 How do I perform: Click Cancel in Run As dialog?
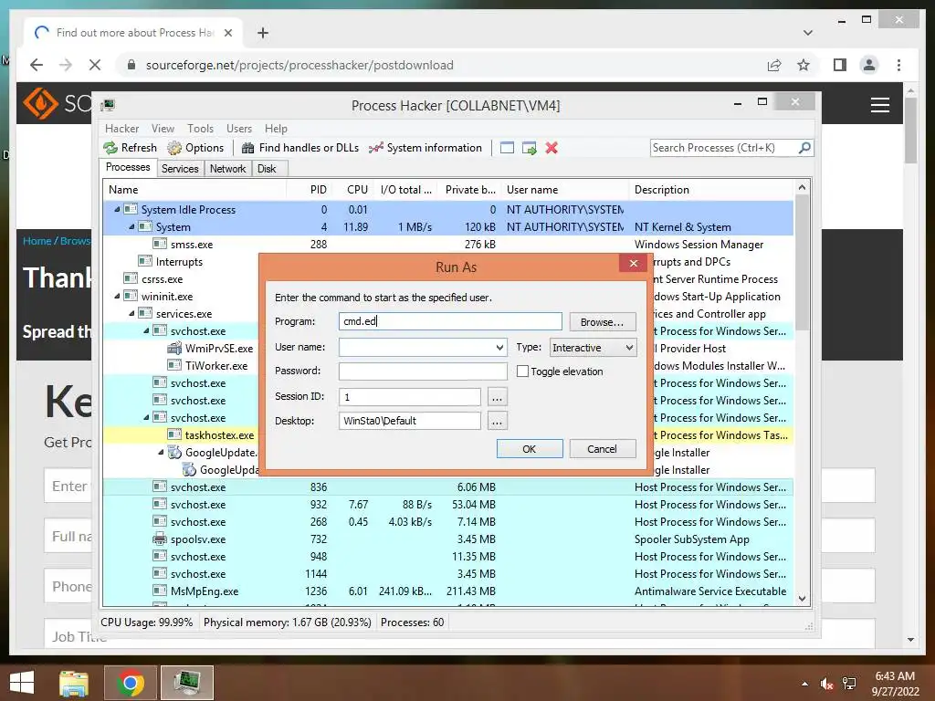(603, 449)
